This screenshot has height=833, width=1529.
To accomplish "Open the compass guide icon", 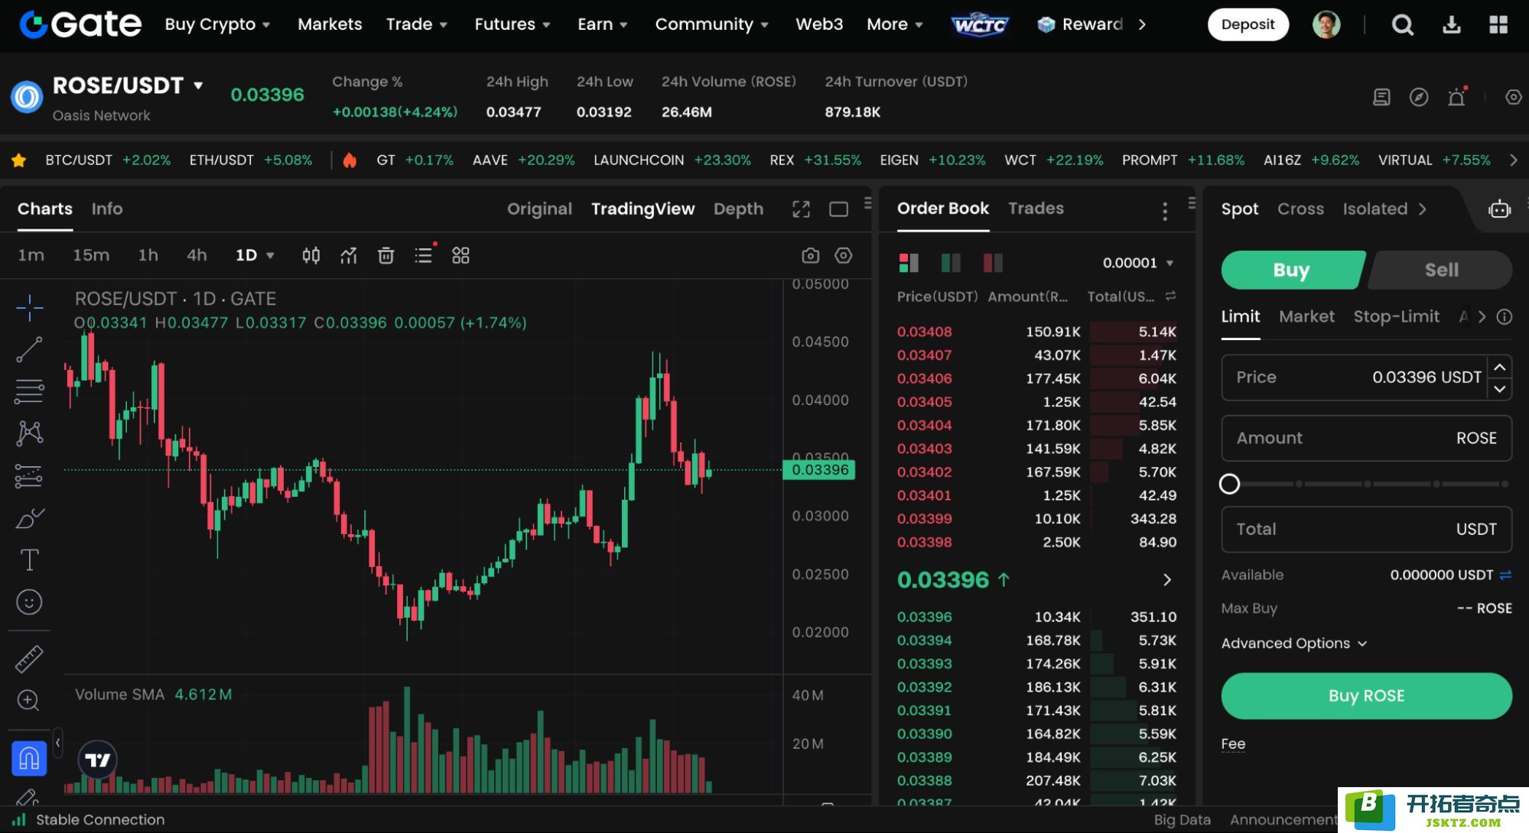I will (1419, 97).
